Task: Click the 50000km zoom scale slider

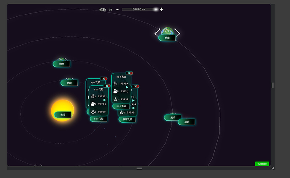Action: point(140,9)
